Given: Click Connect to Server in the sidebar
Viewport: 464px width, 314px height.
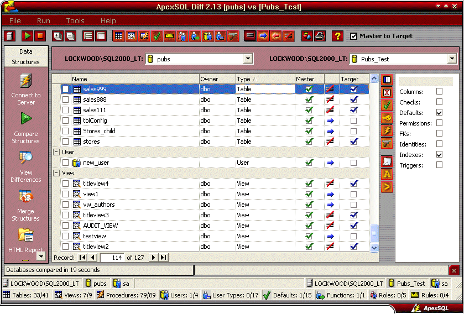Looking at the screenshot, I should coord(26,90).
